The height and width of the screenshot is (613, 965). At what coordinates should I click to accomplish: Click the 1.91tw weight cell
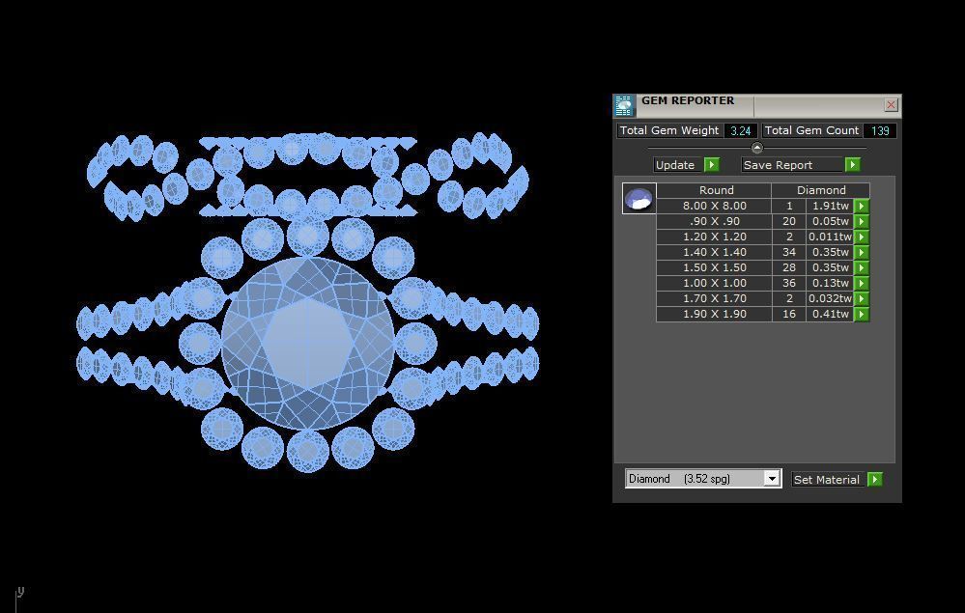[x=830, y=206]
